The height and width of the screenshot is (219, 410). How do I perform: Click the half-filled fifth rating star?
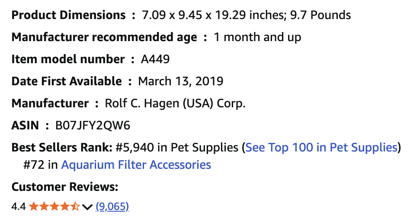75,206
